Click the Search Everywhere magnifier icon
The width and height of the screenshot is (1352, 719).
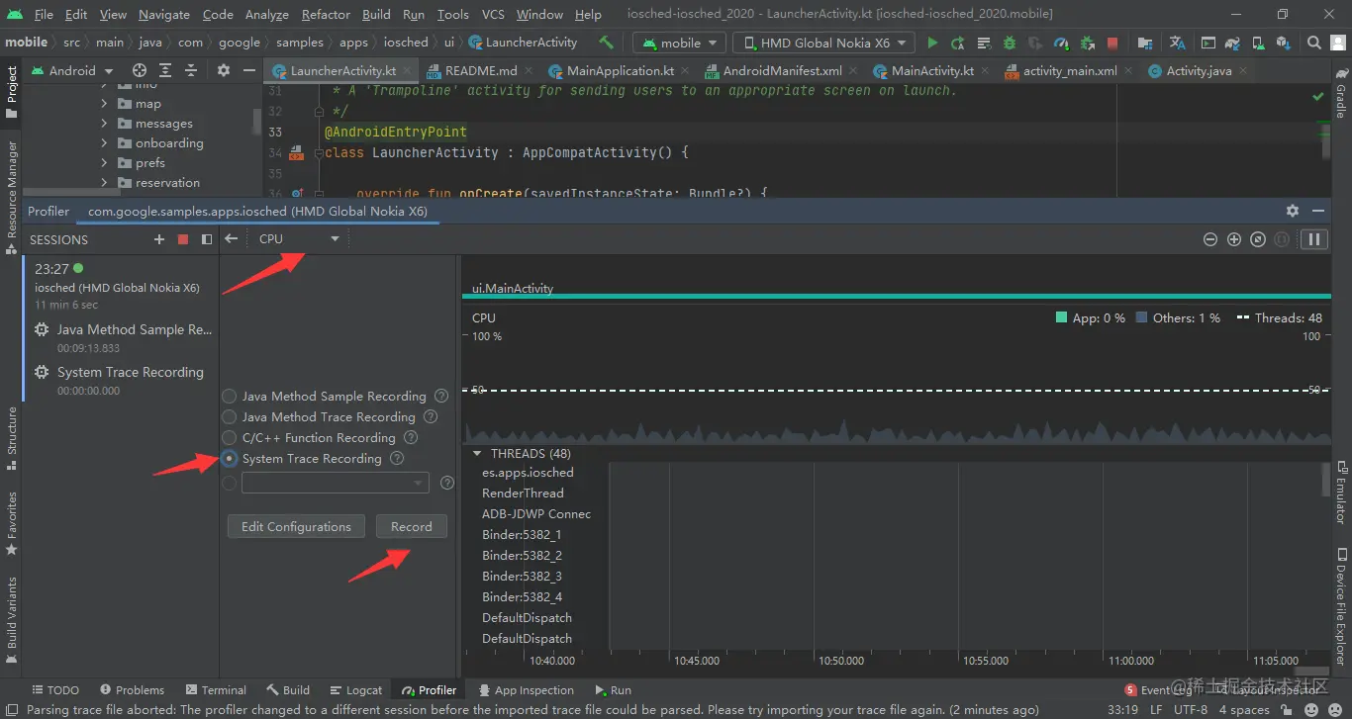pos(1313,43)
